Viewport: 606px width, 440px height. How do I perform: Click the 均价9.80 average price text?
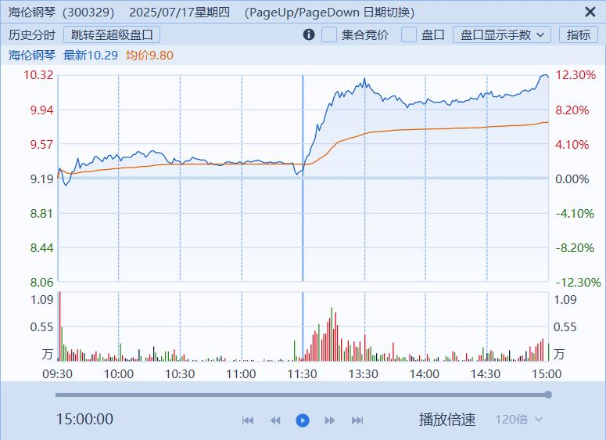[149, 56]
